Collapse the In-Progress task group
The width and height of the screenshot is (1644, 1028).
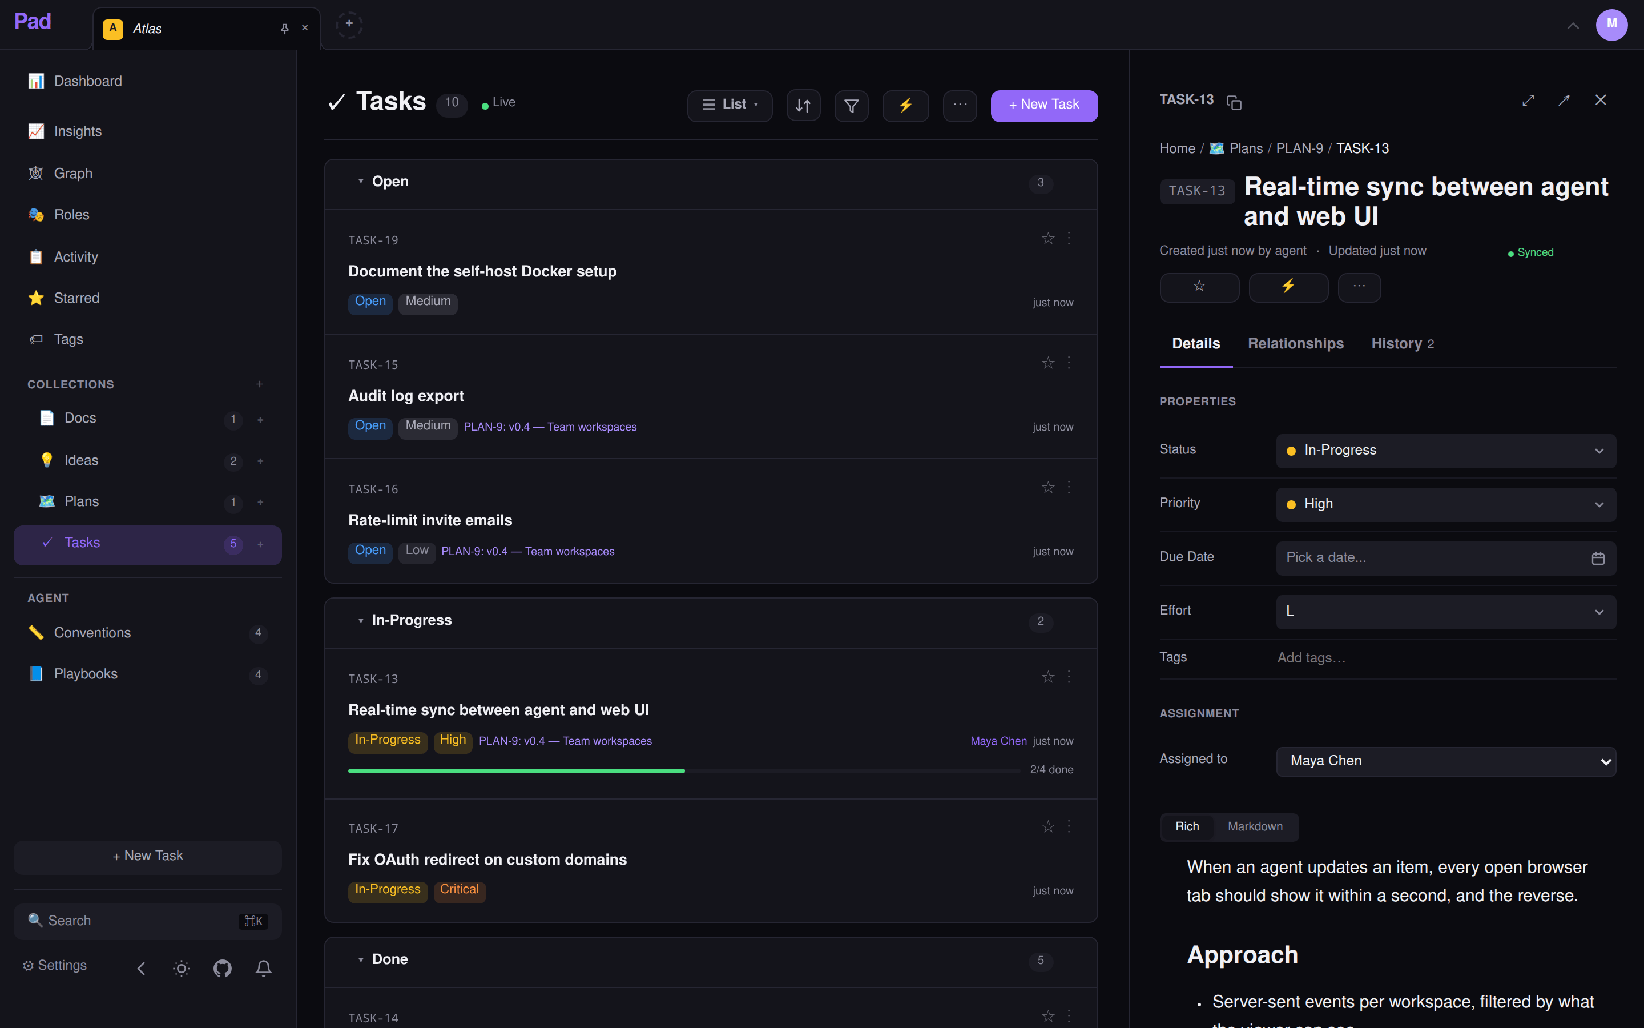(361, 621)
